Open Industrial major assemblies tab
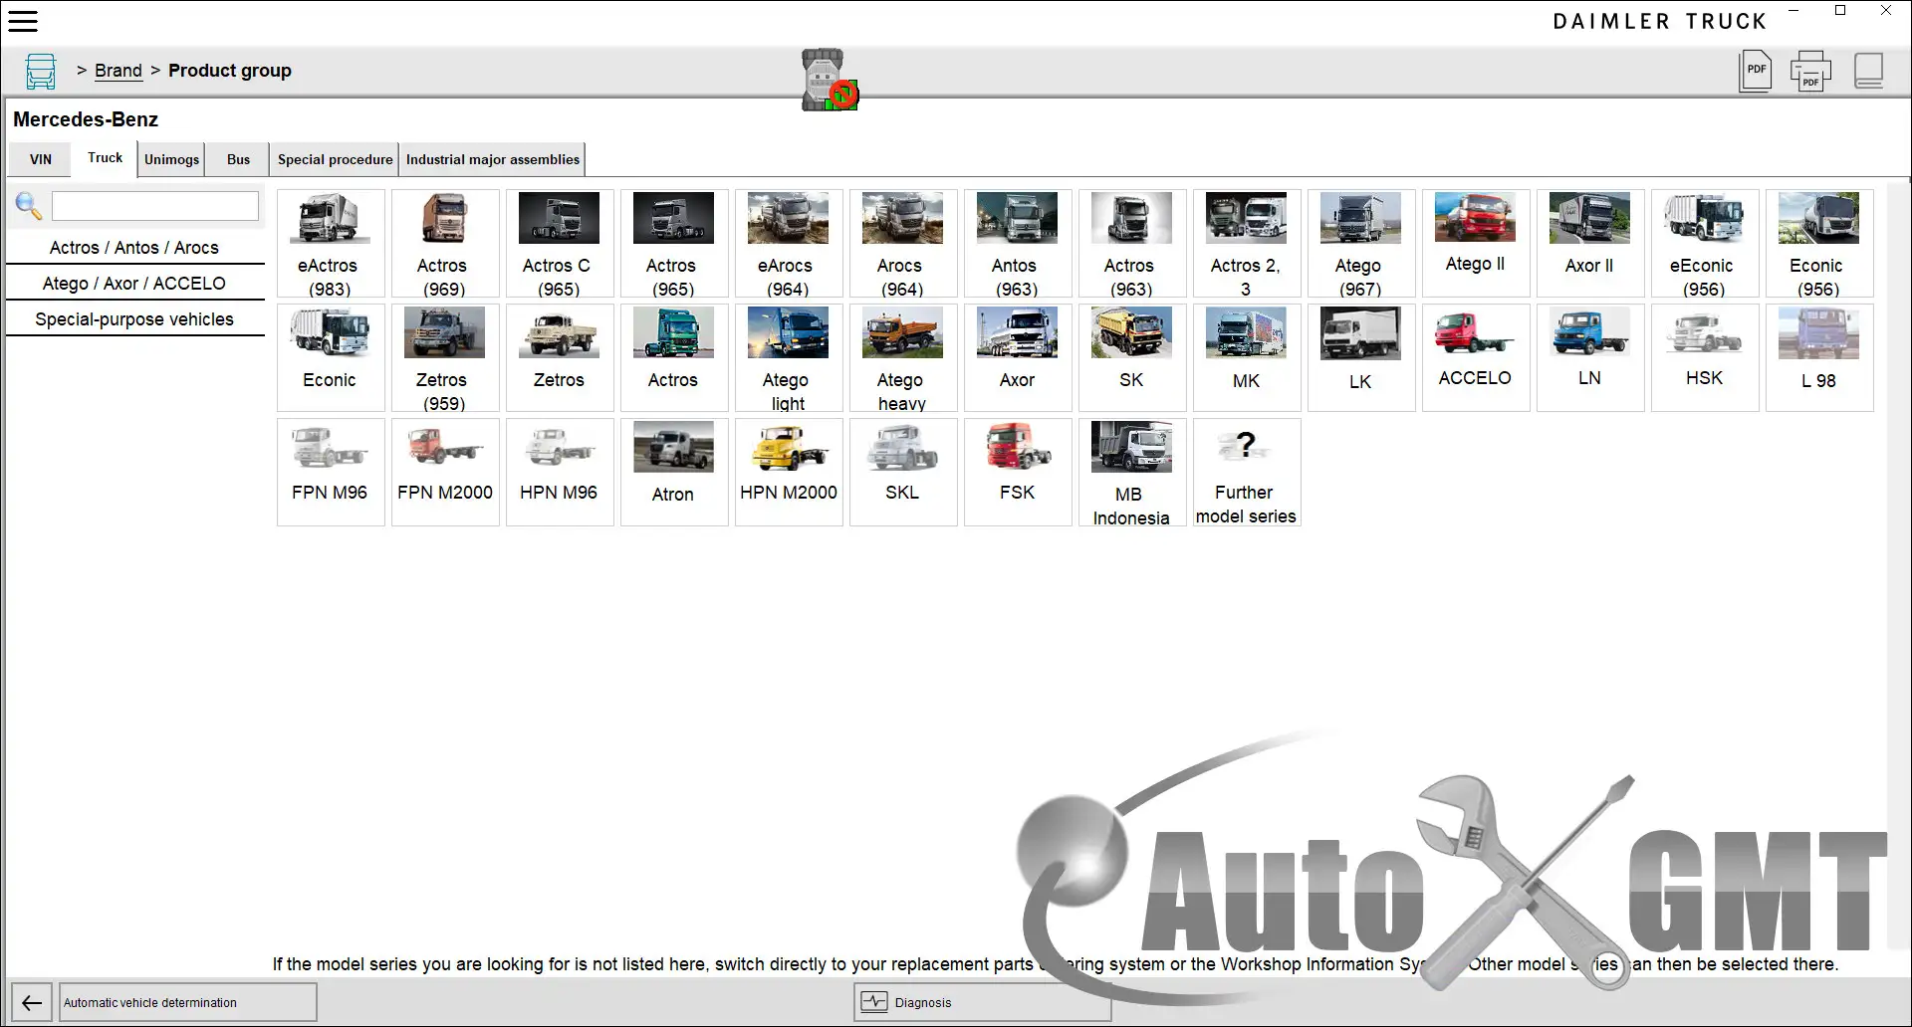This screenshot has width=1912, height=1027. click(x=492, y=159)
